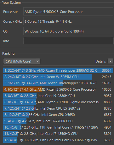Select the i7-1165G7 @ 28W row
The image size is (114, 145).
tap(58, 127)
